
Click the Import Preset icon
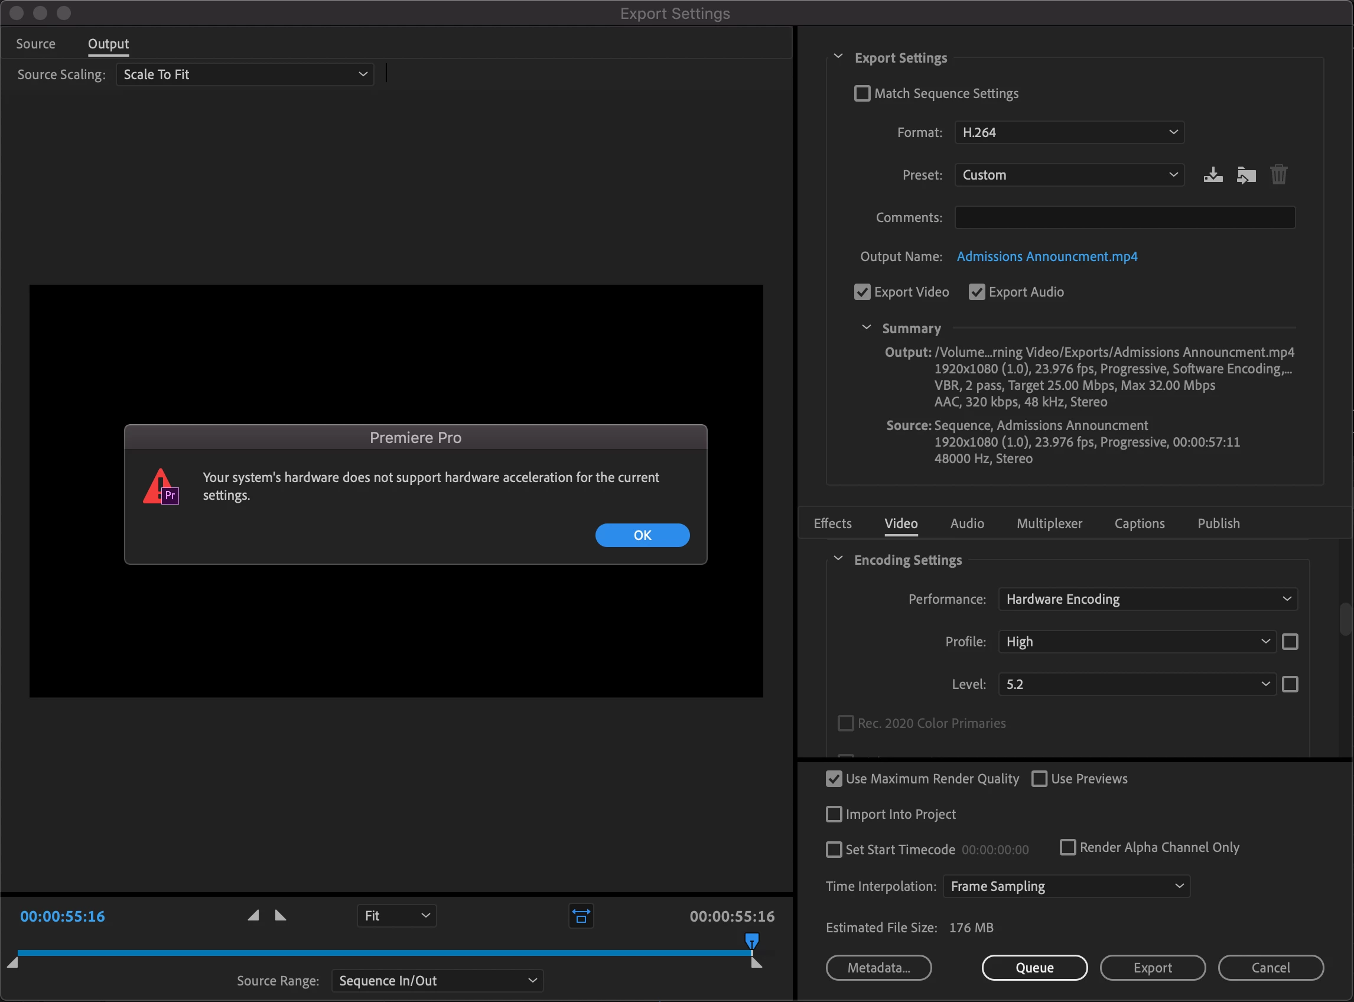(1245, 175)
